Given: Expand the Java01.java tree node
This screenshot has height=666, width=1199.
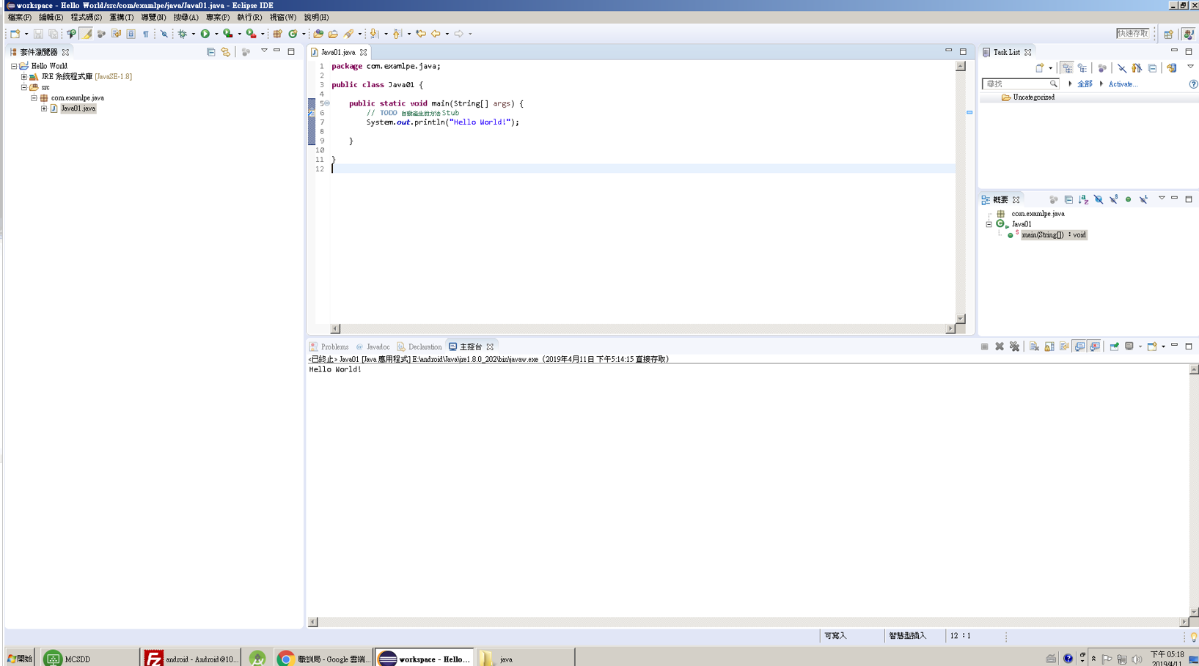Looking at the screenshot, I should pos(44,108).
